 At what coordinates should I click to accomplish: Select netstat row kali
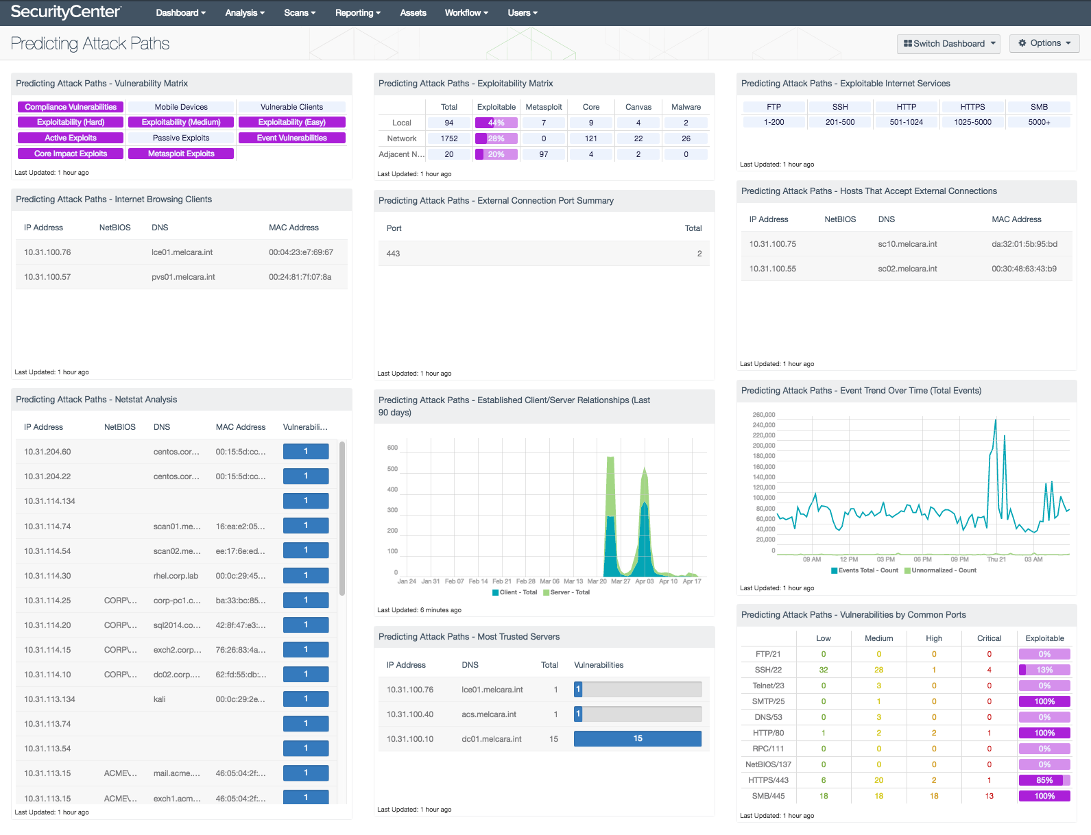[x=178, y=699]
